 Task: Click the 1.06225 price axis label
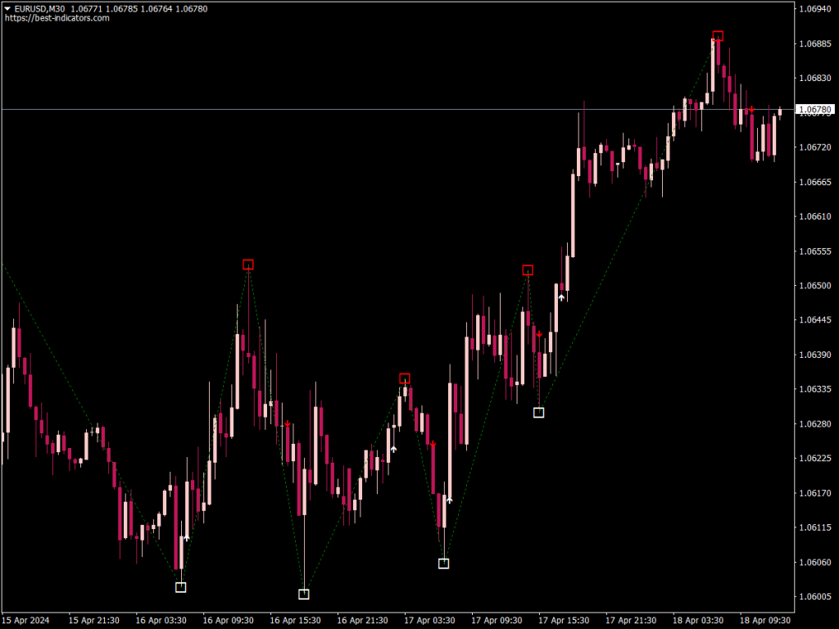click(x=815, y=459)
